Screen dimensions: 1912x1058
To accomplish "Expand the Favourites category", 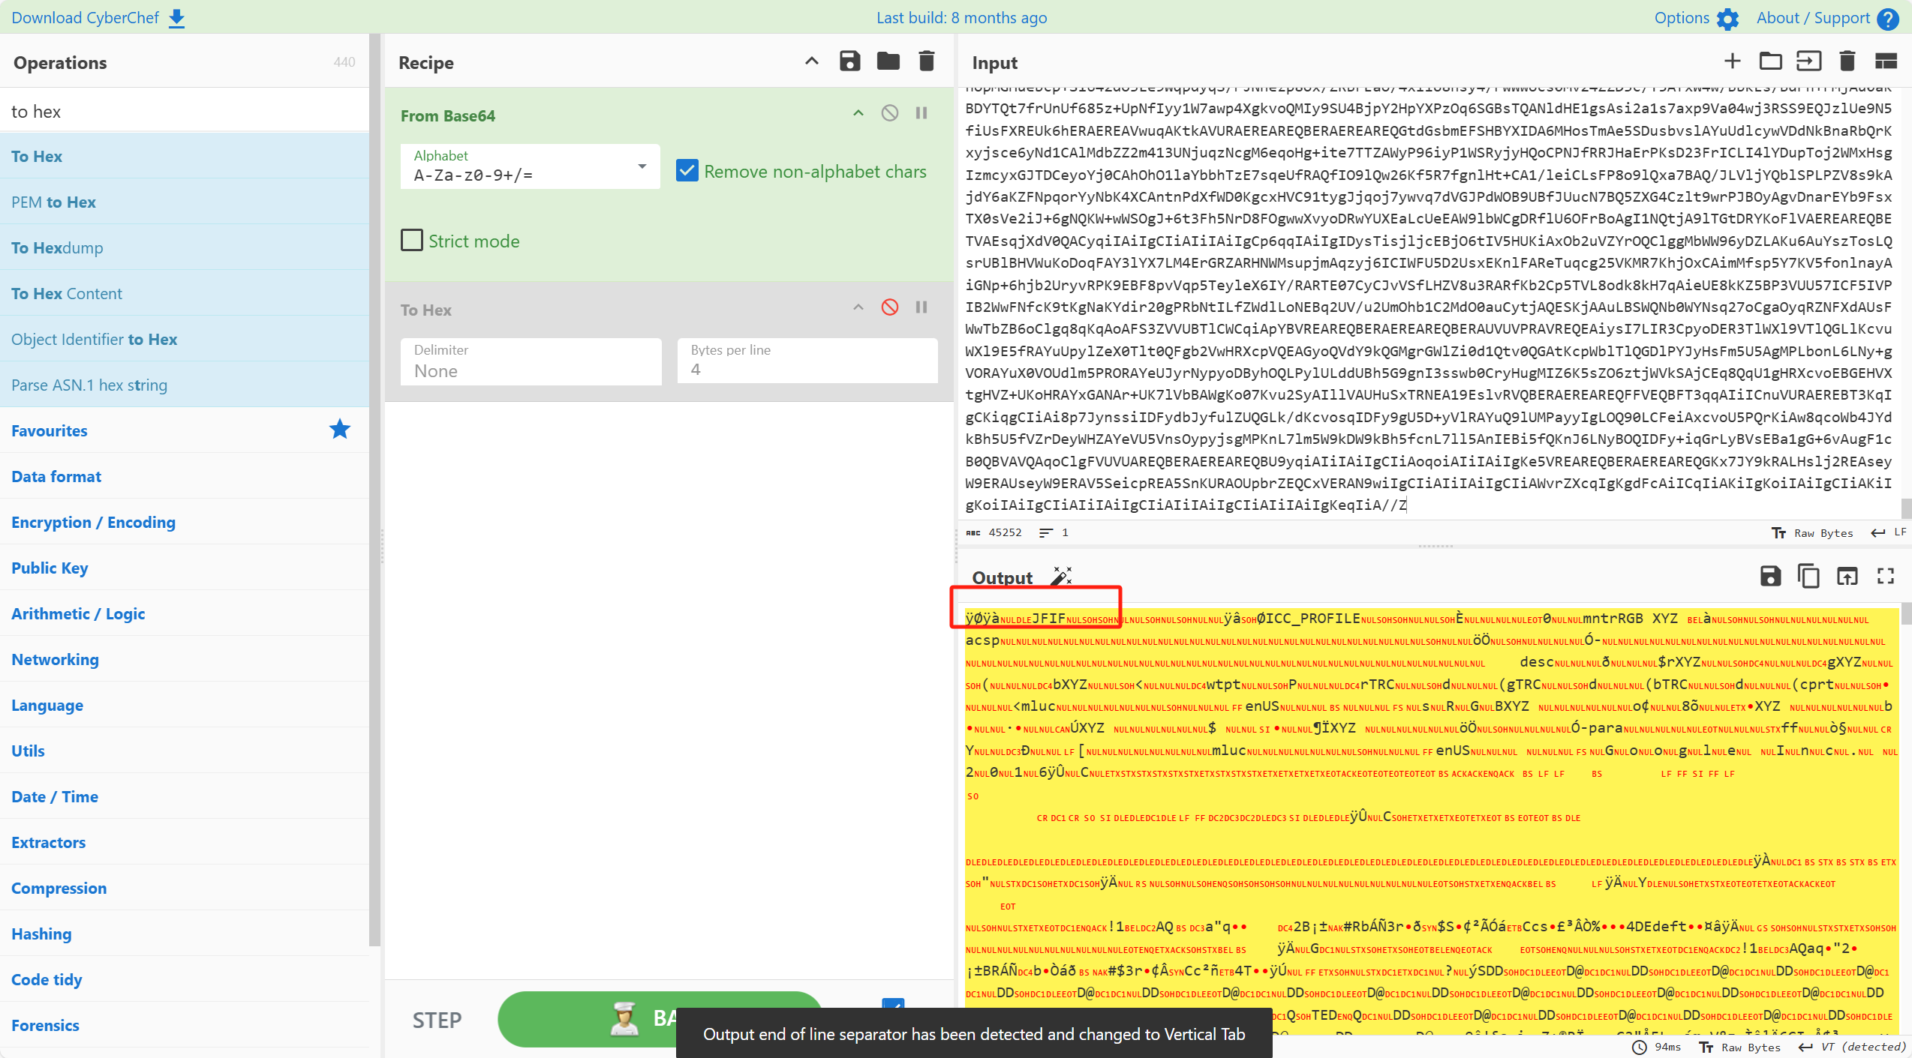I will coord(50,430).
